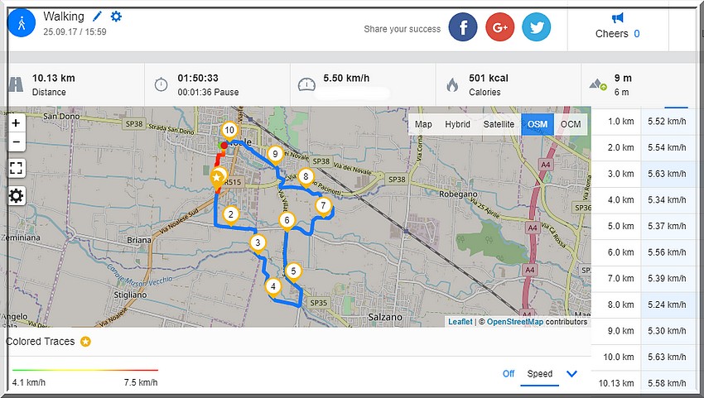Screen dimensions: 704x398
Task: Share workout via Twitter icon
Action: 536,27
